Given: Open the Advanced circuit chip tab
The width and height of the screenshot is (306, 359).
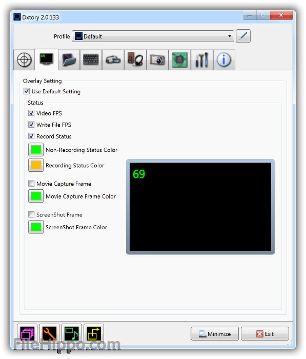Looking at the screenshot, I should click(180, 60).
